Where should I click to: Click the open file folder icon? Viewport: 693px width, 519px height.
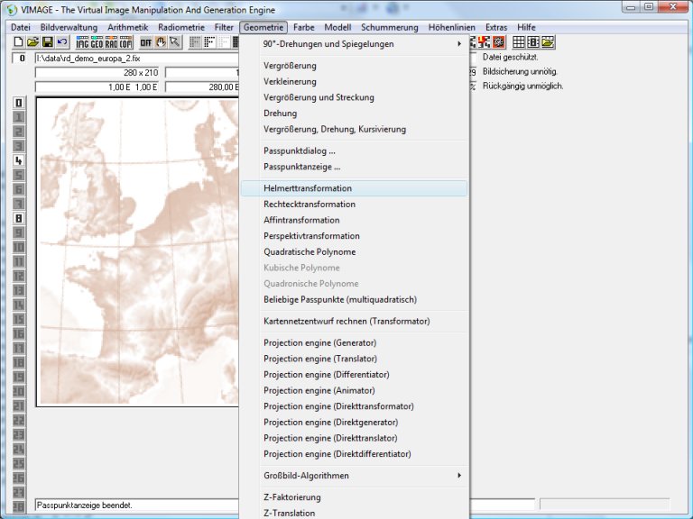pyautogui.click(x=32, y=42)
